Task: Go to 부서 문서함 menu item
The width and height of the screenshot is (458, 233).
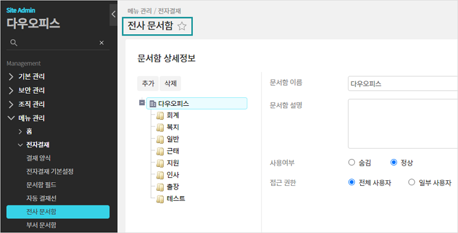Action: [x=41, y=225]
